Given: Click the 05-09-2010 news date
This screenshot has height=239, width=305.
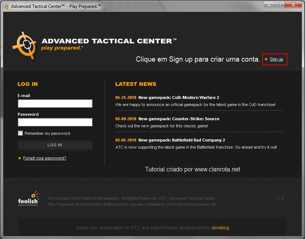Looking at the screenshot, I should 126,119.
